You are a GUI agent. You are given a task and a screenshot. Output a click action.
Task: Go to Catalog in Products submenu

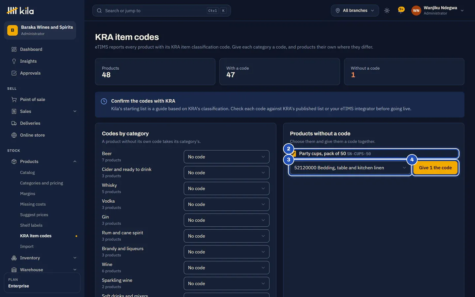pos(27,173)
